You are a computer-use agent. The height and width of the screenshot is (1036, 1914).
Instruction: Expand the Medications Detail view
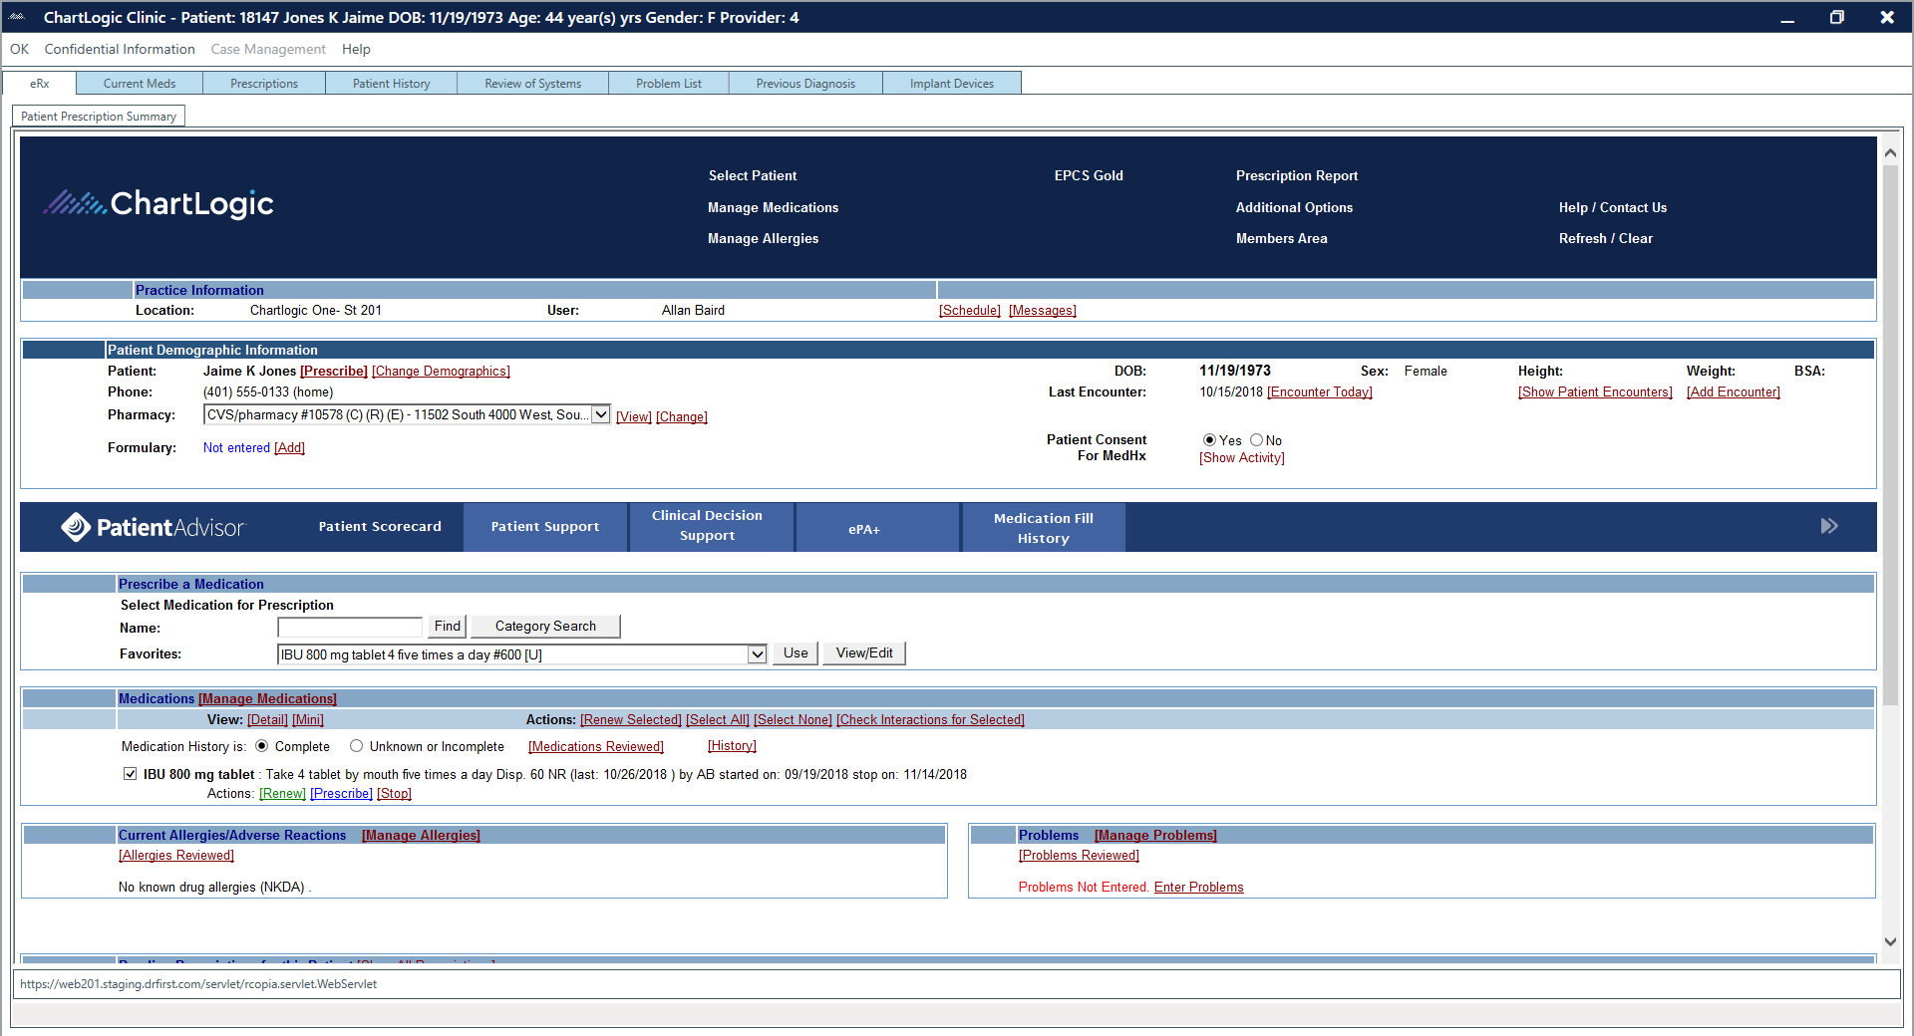(x=267, y=718)
